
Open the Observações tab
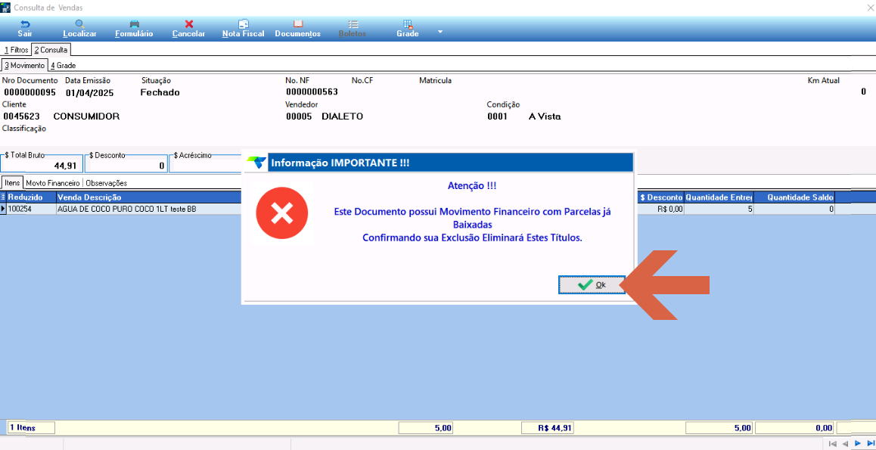point(106,182)
